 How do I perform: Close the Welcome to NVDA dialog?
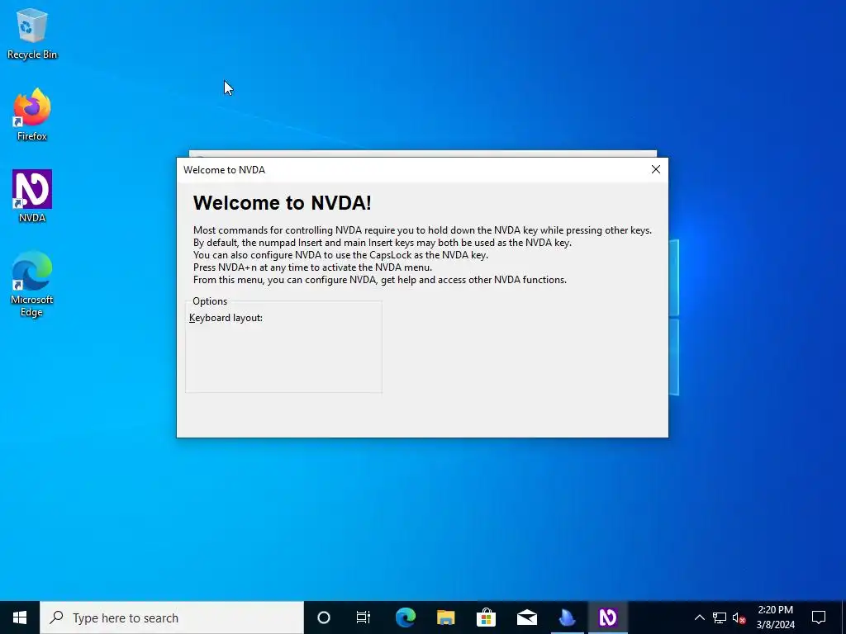click(x=655, y=169)
